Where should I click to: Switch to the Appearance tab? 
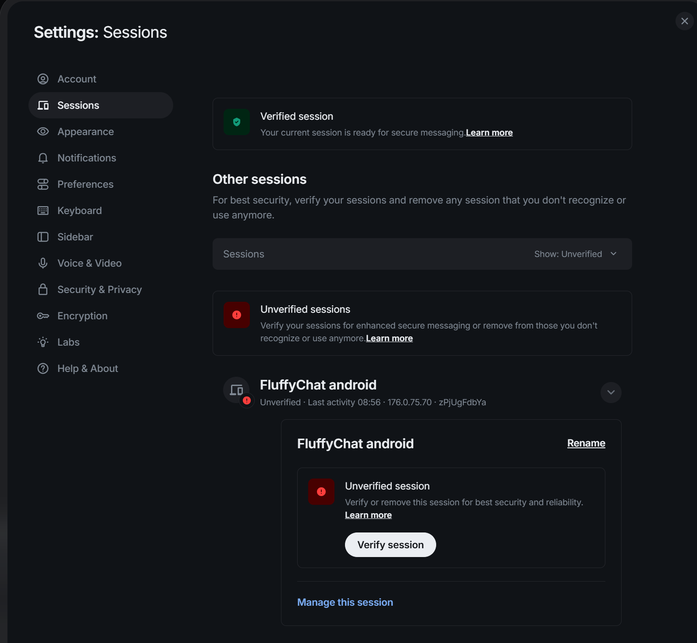coord(101,132)
